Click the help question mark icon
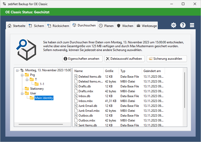Screen dimensions: 201x142 183,25
